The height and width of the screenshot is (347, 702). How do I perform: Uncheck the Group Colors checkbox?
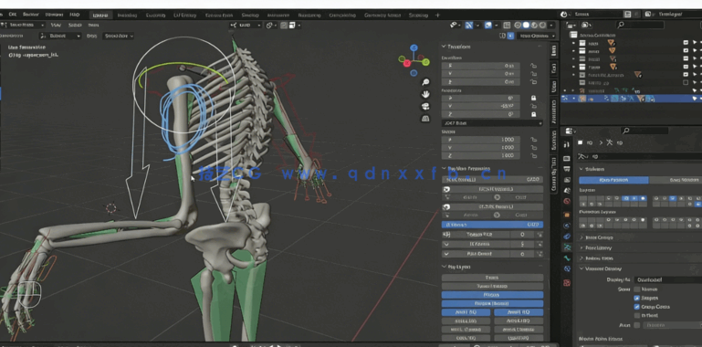(x=636, y=307)
